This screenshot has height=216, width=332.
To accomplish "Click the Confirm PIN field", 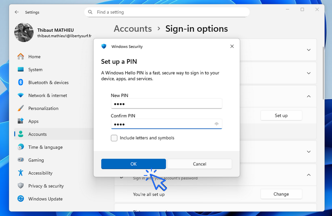I will pos(167,124).
